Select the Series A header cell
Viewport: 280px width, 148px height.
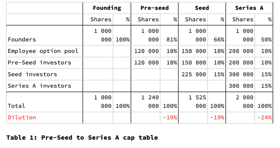(x=249, y=8)
